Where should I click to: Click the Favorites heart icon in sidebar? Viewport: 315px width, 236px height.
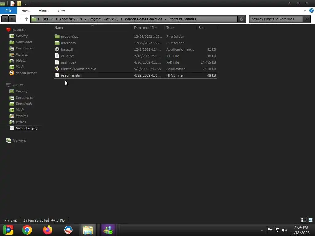click(8, 30)
